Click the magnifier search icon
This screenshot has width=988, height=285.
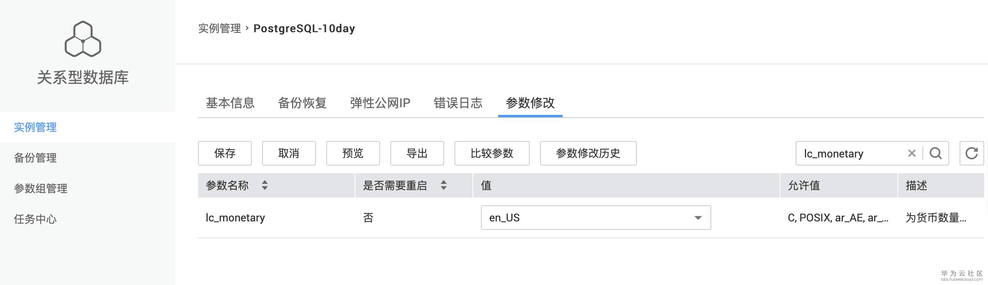point(935,153)
